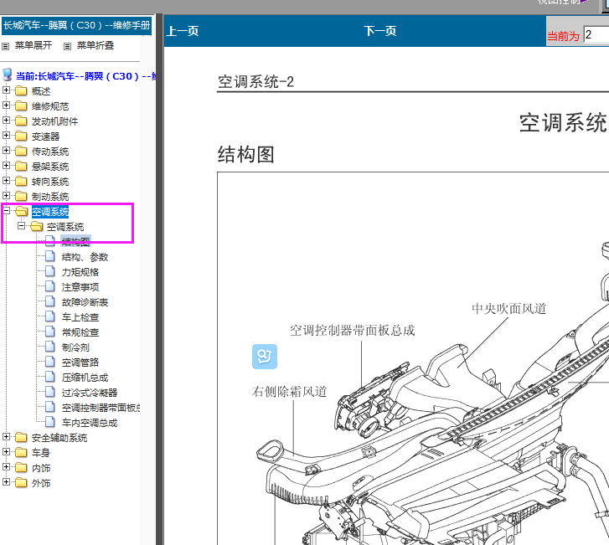This screenshot has width=609, height=545.
Task: Click the page icon beside 注意事项
Action: 50,286
